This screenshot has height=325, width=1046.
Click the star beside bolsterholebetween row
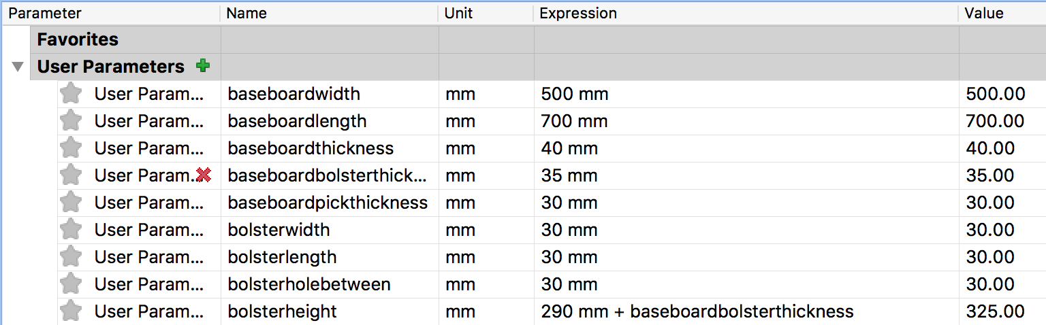coord(71,284)
